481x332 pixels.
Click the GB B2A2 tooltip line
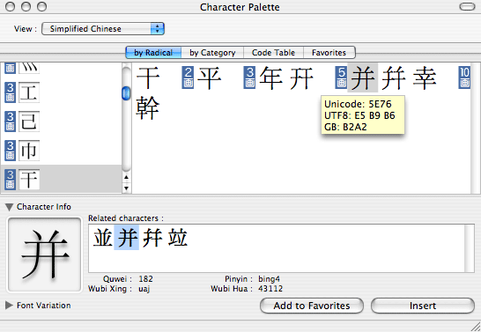point(345,127)
